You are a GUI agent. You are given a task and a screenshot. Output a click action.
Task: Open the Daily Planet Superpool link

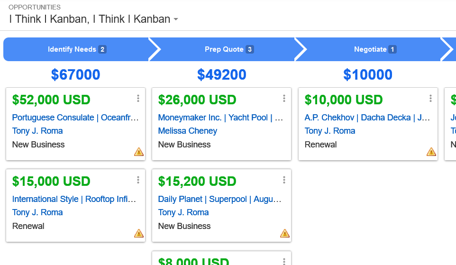(x=219, y=199)
